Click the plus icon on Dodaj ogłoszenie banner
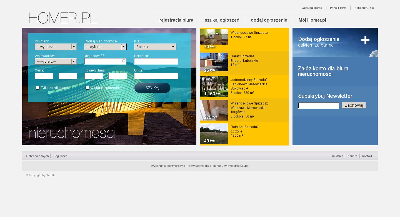 point(365,40)
